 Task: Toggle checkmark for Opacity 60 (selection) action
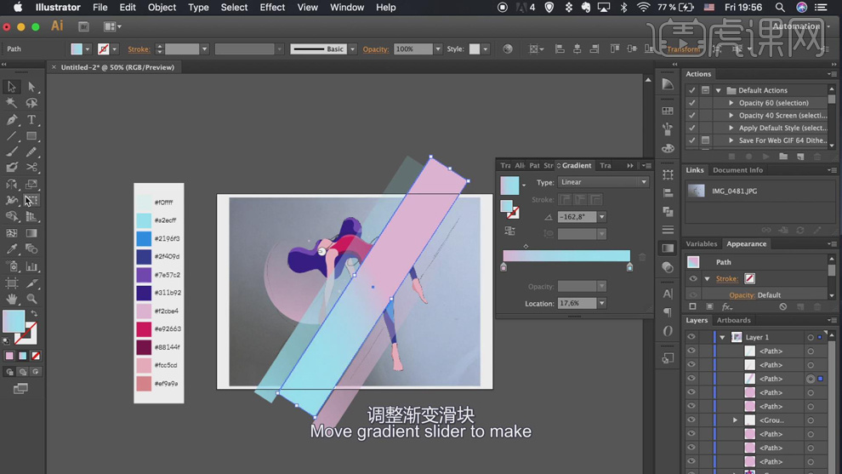point(692,103)
